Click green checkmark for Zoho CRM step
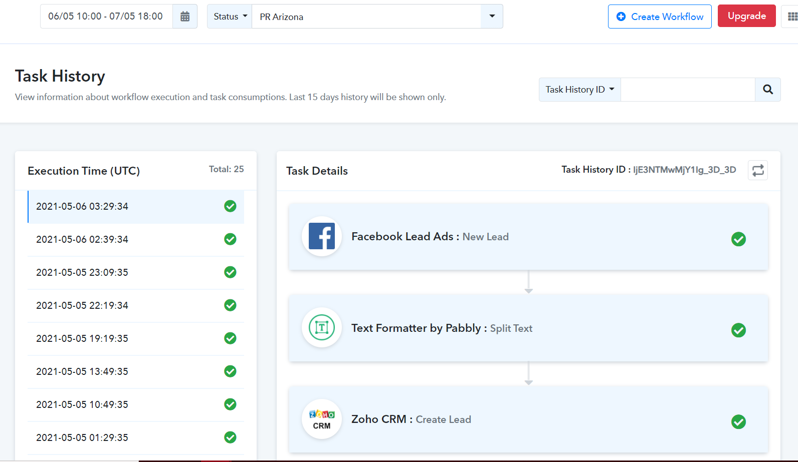Image resolution: width=798 pixels, height=462 pixels. point(738,422)
